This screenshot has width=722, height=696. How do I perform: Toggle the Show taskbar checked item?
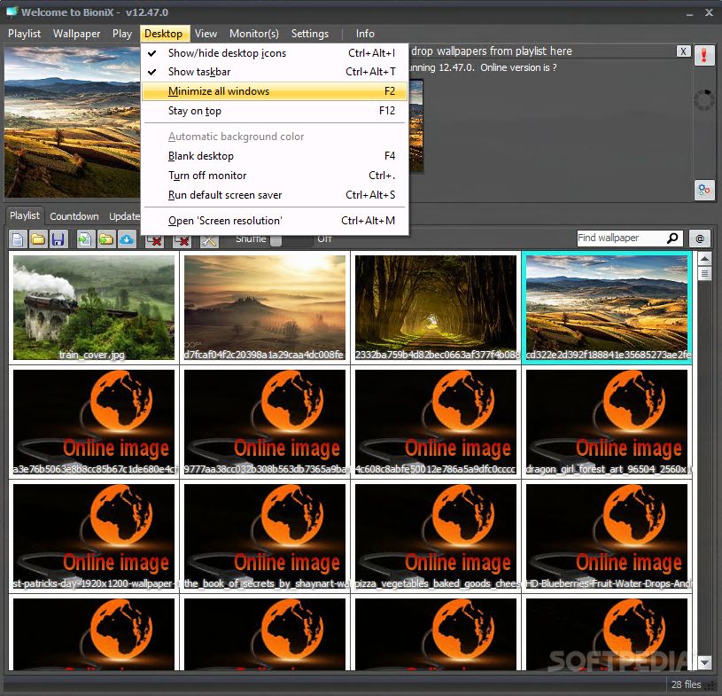pyautogui.click(x=275, y=72)
